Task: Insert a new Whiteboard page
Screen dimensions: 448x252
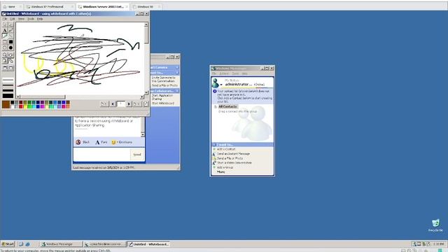Action: (146, 104)
